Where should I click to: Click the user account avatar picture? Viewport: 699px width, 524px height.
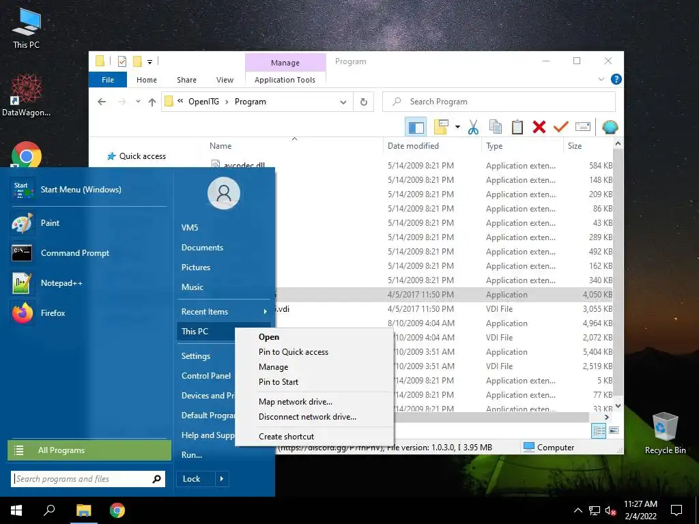click(224, 193)
